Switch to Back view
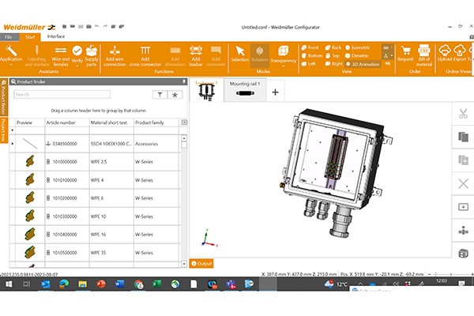474x316 pixels. point(333,47)
